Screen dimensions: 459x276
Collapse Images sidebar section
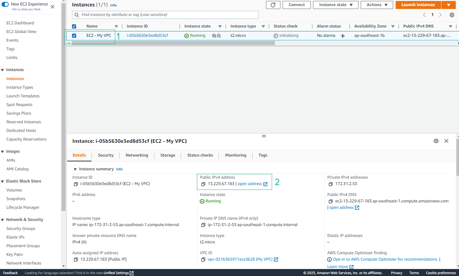pyautogui.click(x=3, y=152)
